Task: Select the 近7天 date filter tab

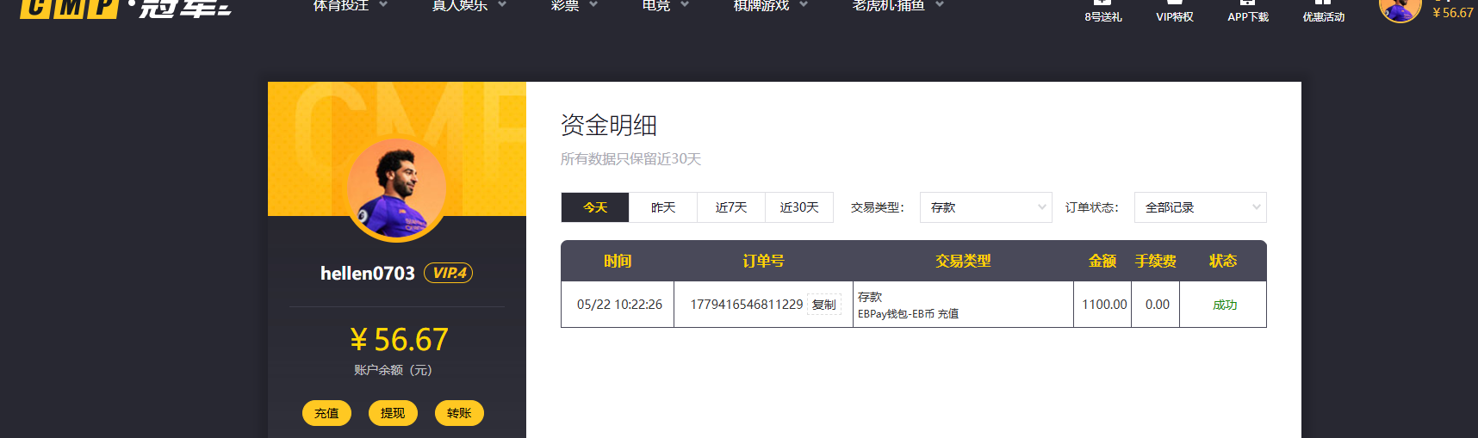Action: pos(731,207)
